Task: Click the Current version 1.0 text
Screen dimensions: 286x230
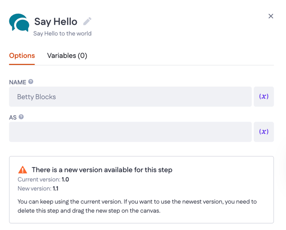Action: click(43, 180)
